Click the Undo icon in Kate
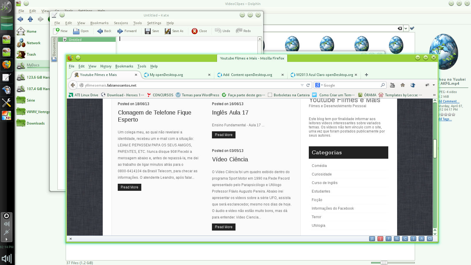The height and width of the screenshot is (265, 471). 218,31
